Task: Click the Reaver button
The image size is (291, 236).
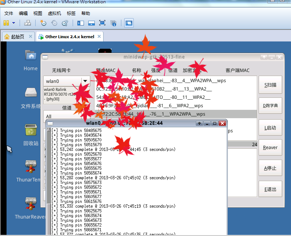Action: point(270,147)
